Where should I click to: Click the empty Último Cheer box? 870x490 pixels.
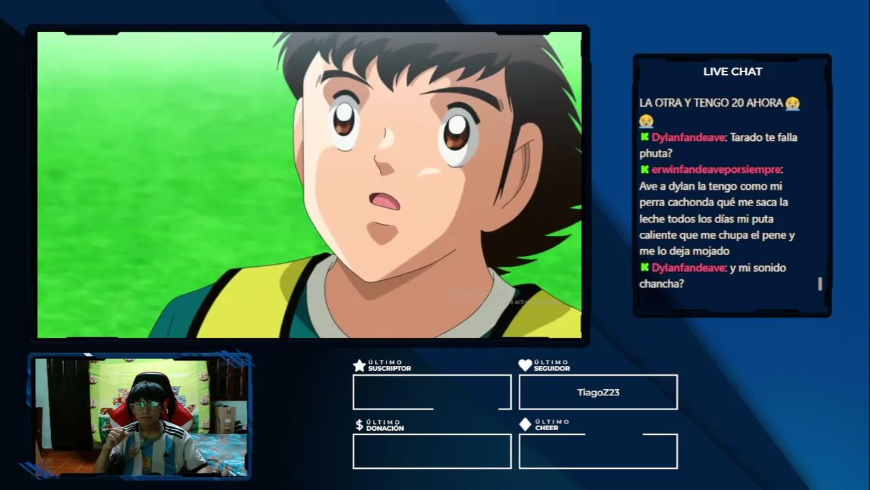[598, 451]
